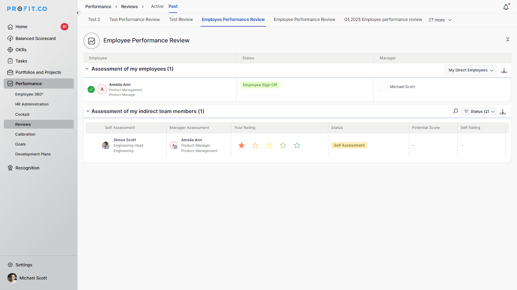Screen dimensions: 517x290
Task: Rate five stars for Simon Scott
Action: point(297,145)
